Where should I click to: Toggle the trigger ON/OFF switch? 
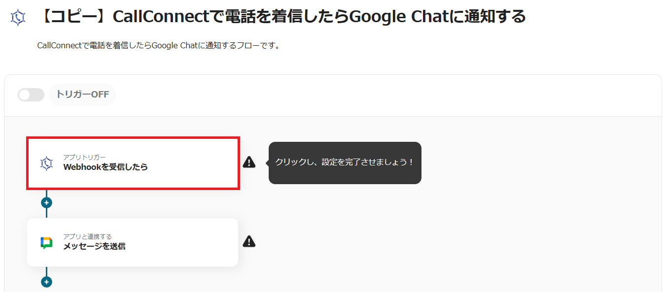[x=31, y=95]
